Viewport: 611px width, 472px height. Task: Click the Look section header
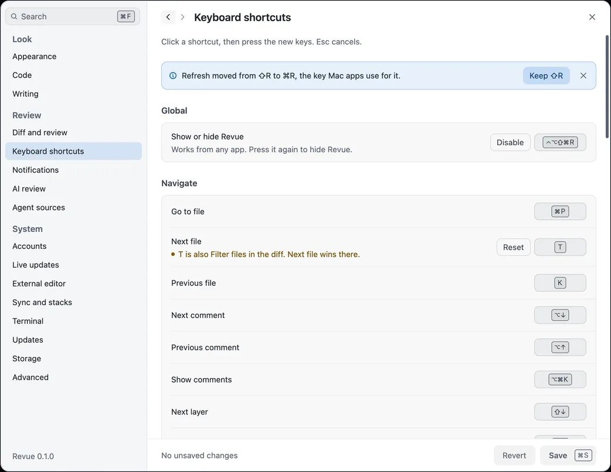click(x=22, y=39)
